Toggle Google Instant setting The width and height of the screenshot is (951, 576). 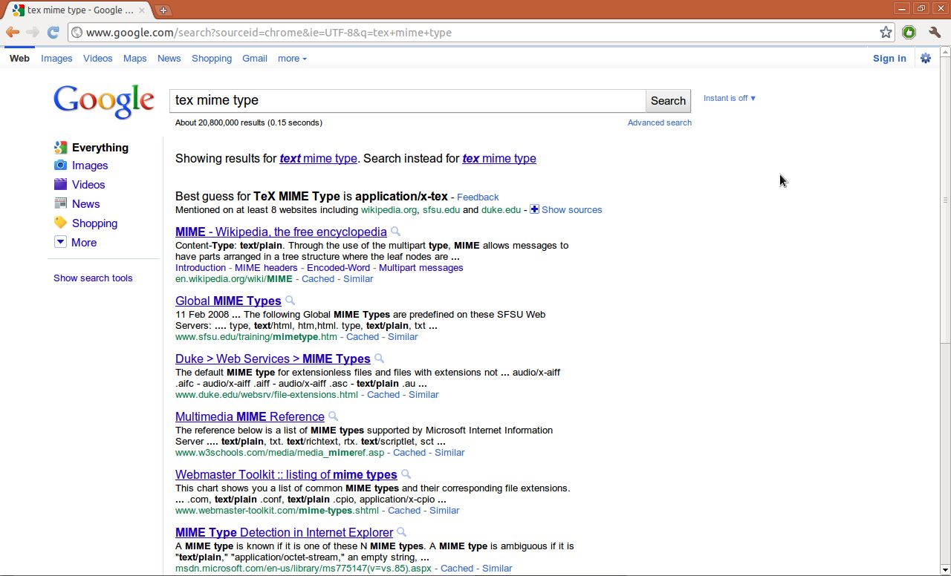pyautogui.click(x=728, y=97)
